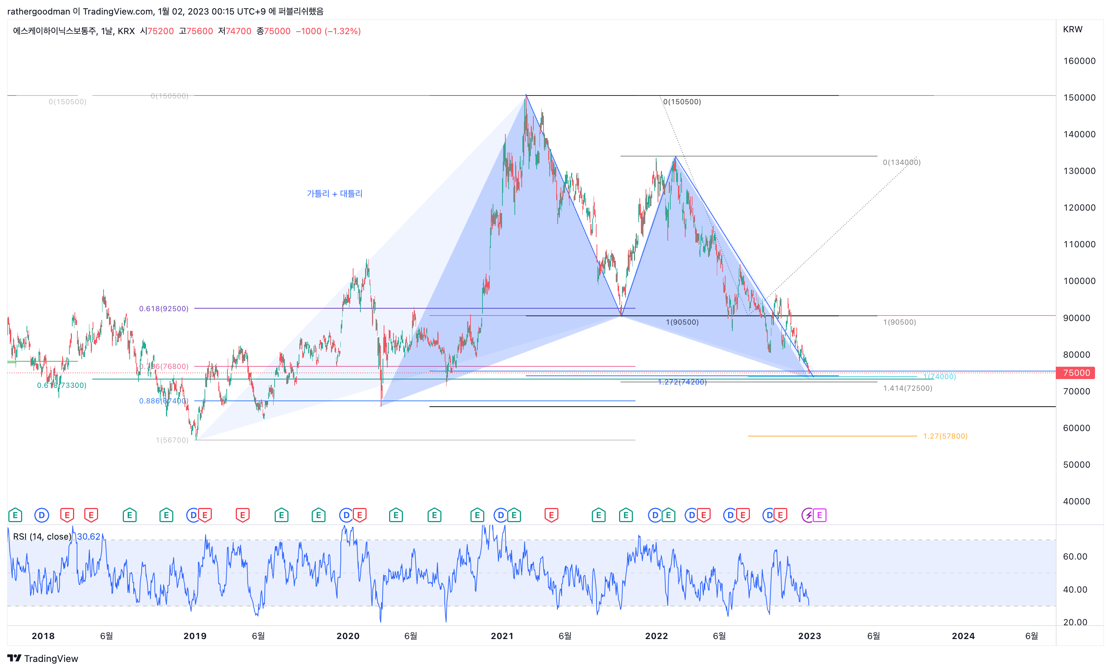Select the 1.414(72500) level label
This screenshot has width=1111, height=671.
(x=908, y=388)
